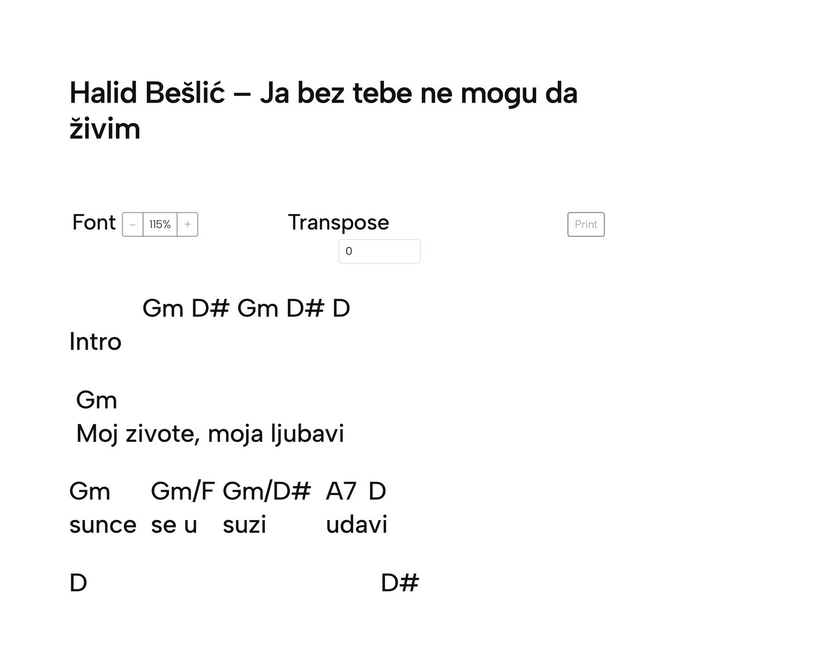Click the Gm chord above "Moj zivote"

click(x=97, y=400)
